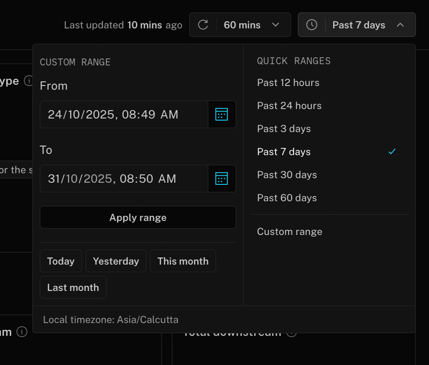
Task: Click the Apply range button
Action: click(138, 217)
